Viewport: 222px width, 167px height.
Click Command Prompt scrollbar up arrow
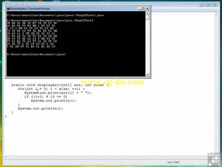tap(147, 13)
